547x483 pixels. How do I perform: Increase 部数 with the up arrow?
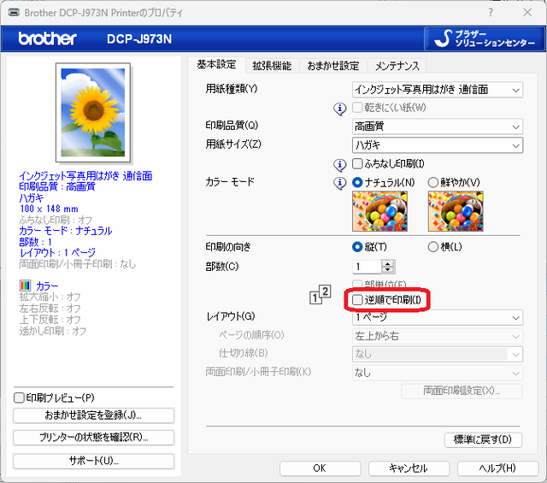pos(387,263)
